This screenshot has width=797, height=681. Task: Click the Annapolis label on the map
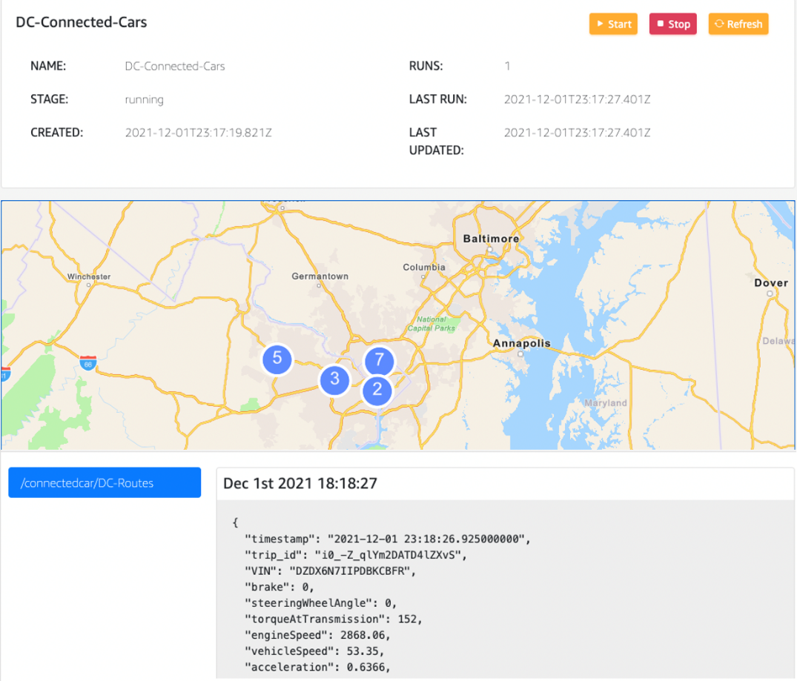[521, 343]
